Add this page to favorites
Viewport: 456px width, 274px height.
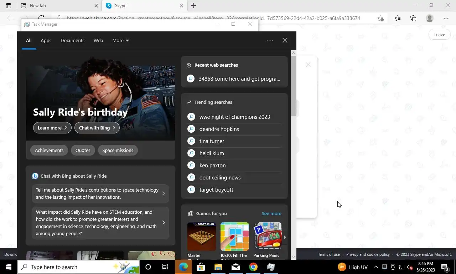click(x=380, y=18)
